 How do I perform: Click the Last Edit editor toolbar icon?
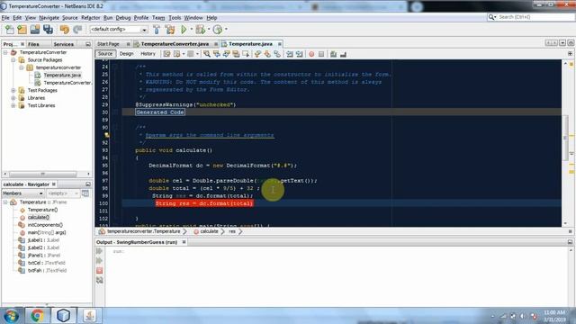pos(166,54)
